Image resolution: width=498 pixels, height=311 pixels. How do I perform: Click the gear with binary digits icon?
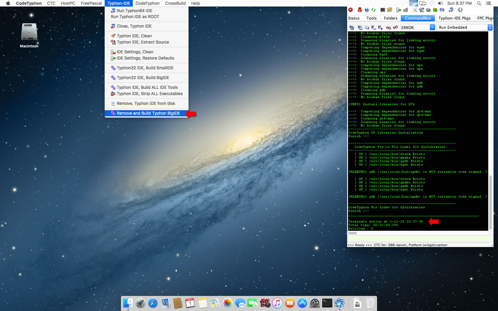pos(422,10)
